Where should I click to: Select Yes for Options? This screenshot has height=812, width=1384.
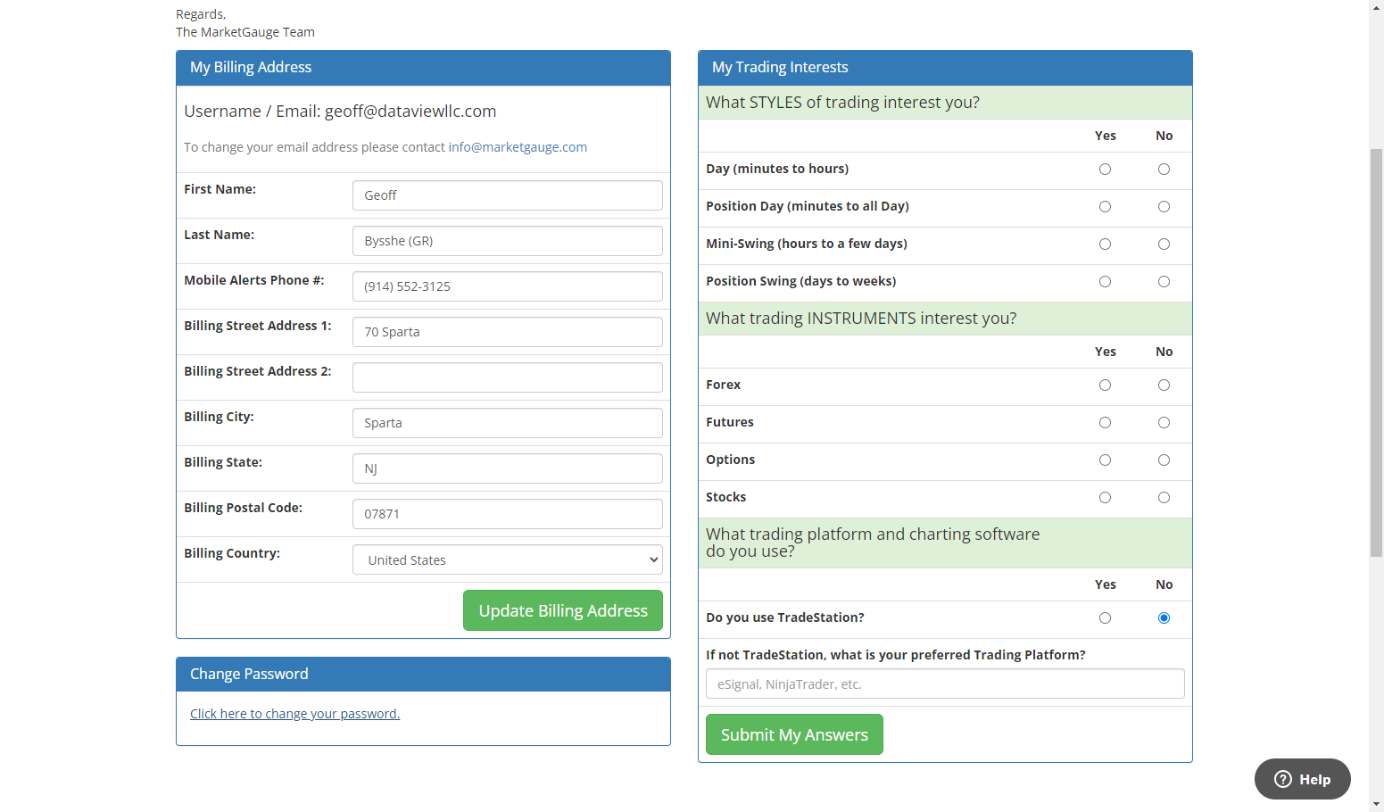click(1105, 460)
